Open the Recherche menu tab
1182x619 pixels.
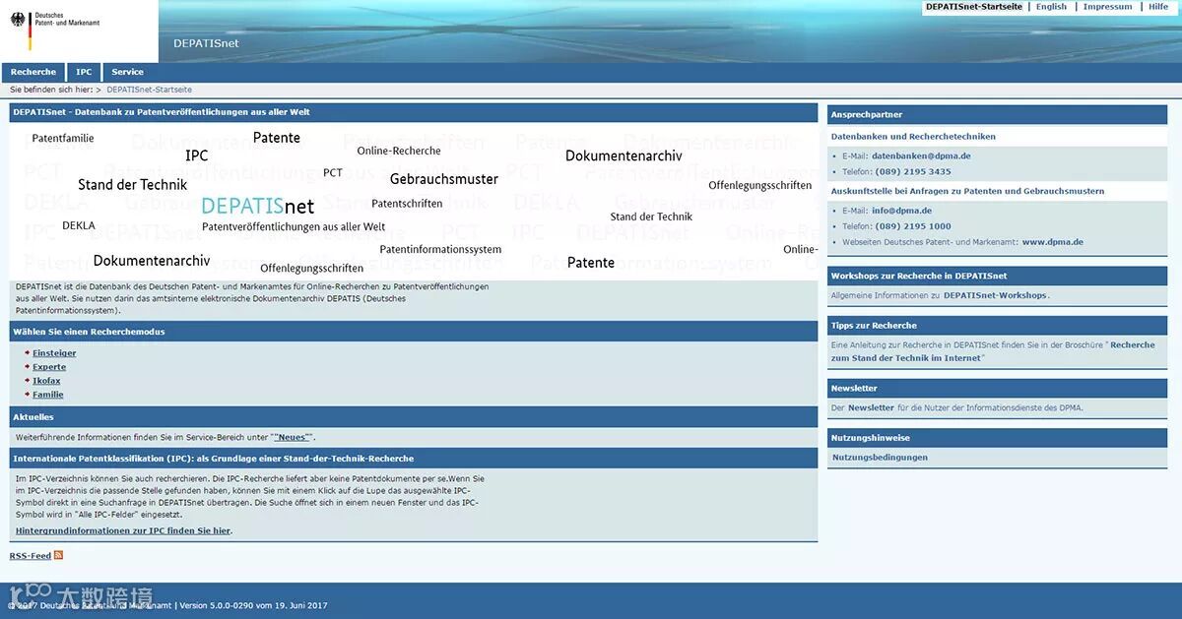coord(33,72)
